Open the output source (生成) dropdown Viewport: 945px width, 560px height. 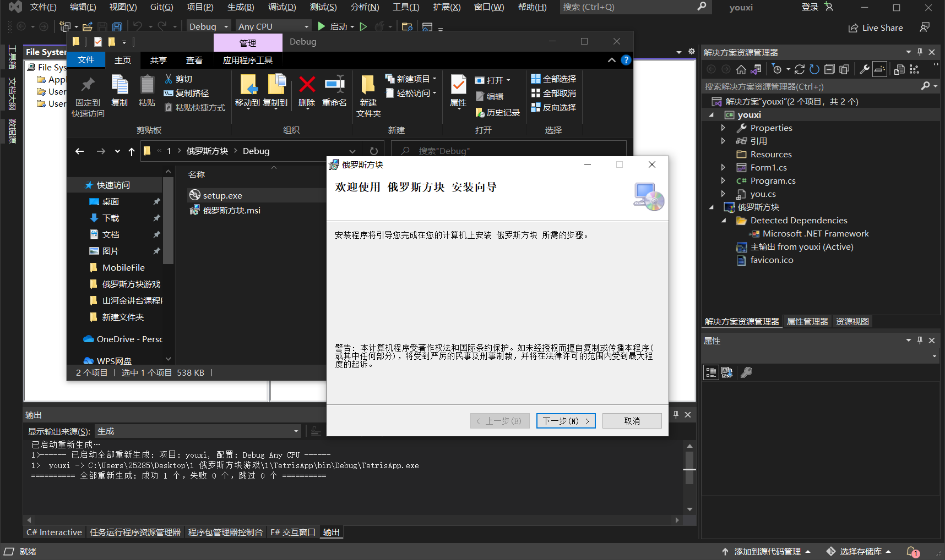198,431
